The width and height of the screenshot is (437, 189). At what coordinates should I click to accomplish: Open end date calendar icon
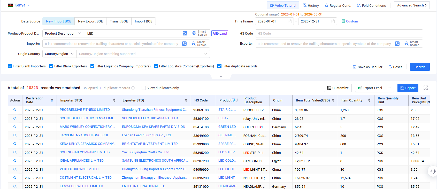pyautogui.click(x=333, y=21)
